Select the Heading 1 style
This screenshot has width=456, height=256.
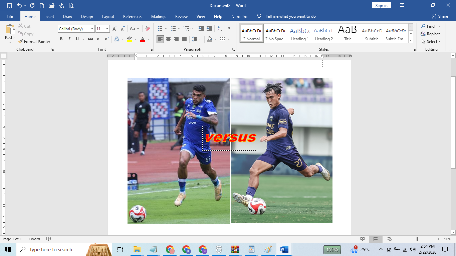point(299,33)
